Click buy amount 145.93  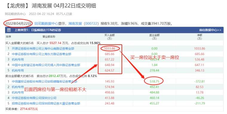(x=110, y=82)
